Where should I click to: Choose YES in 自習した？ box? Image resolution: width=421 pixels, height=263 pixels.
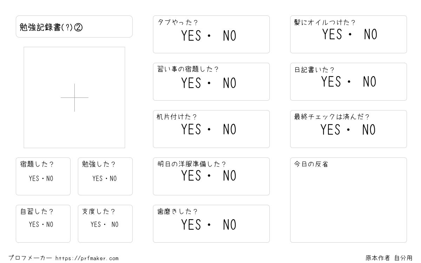coord(34,224)
